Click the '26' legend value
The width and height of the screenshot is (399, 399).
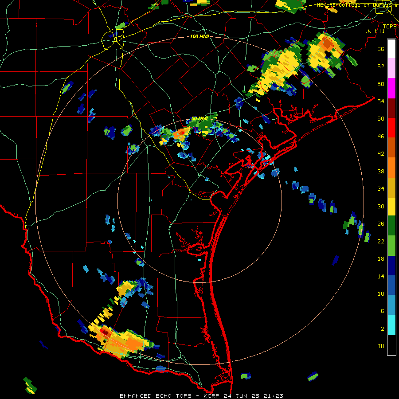[x=381, y=224]
